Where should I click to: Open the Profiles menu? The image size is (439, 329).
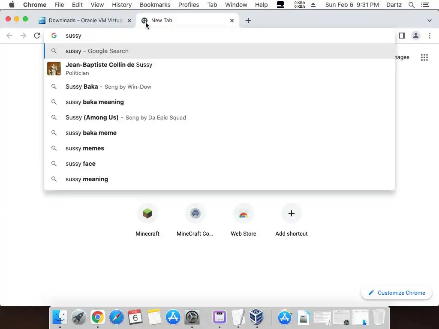[189, 5]
